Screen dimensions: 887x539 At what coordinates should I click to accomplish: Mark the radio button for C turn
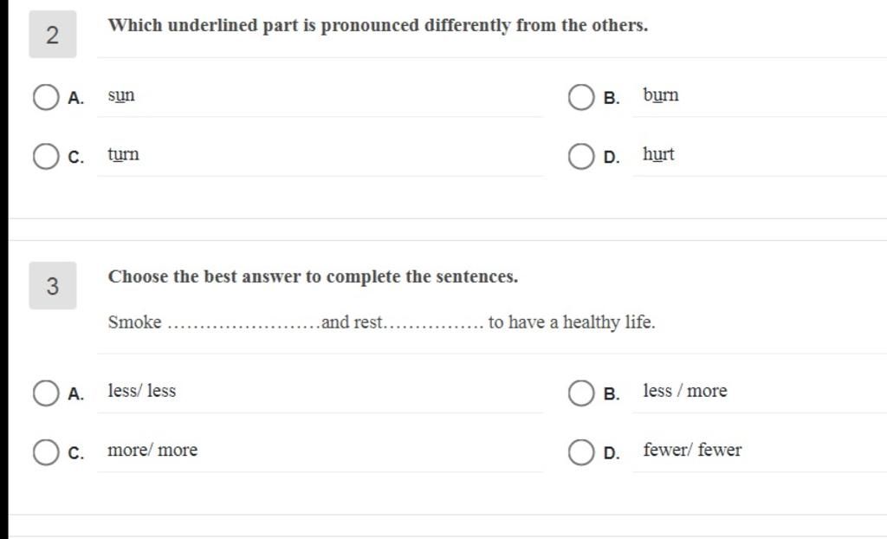pyautogui.click(x=46, y=156)
